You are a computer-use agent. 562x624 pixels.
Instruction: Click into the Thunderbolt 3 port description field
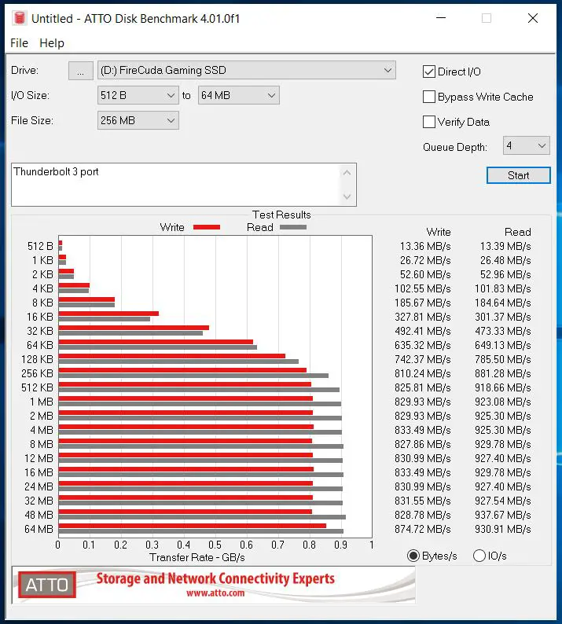[x=175, y=185]
